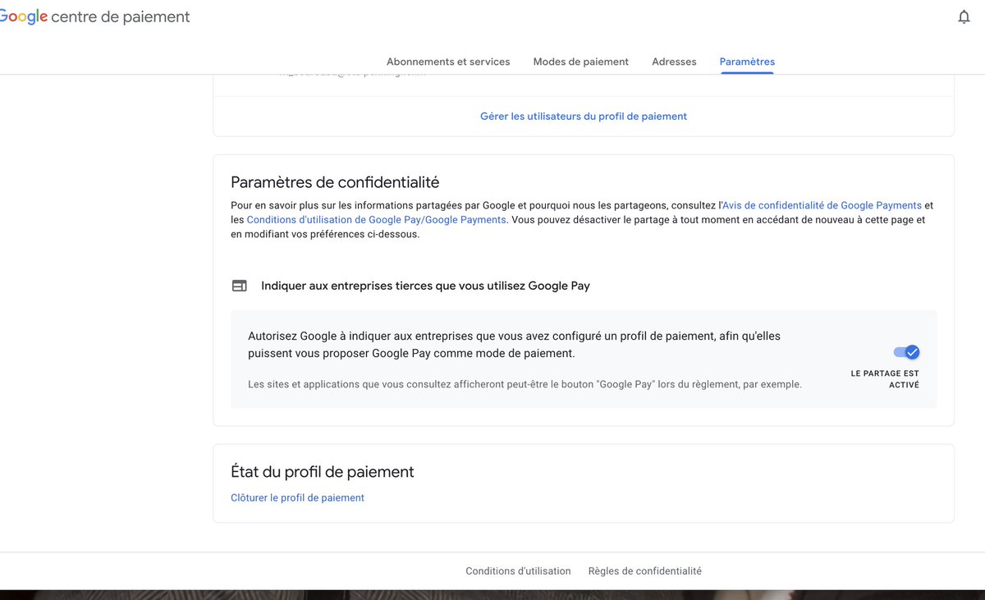Open the footer Conditions d'utilisation link
Screen dimensions: 985x600
tap(518, 571)
